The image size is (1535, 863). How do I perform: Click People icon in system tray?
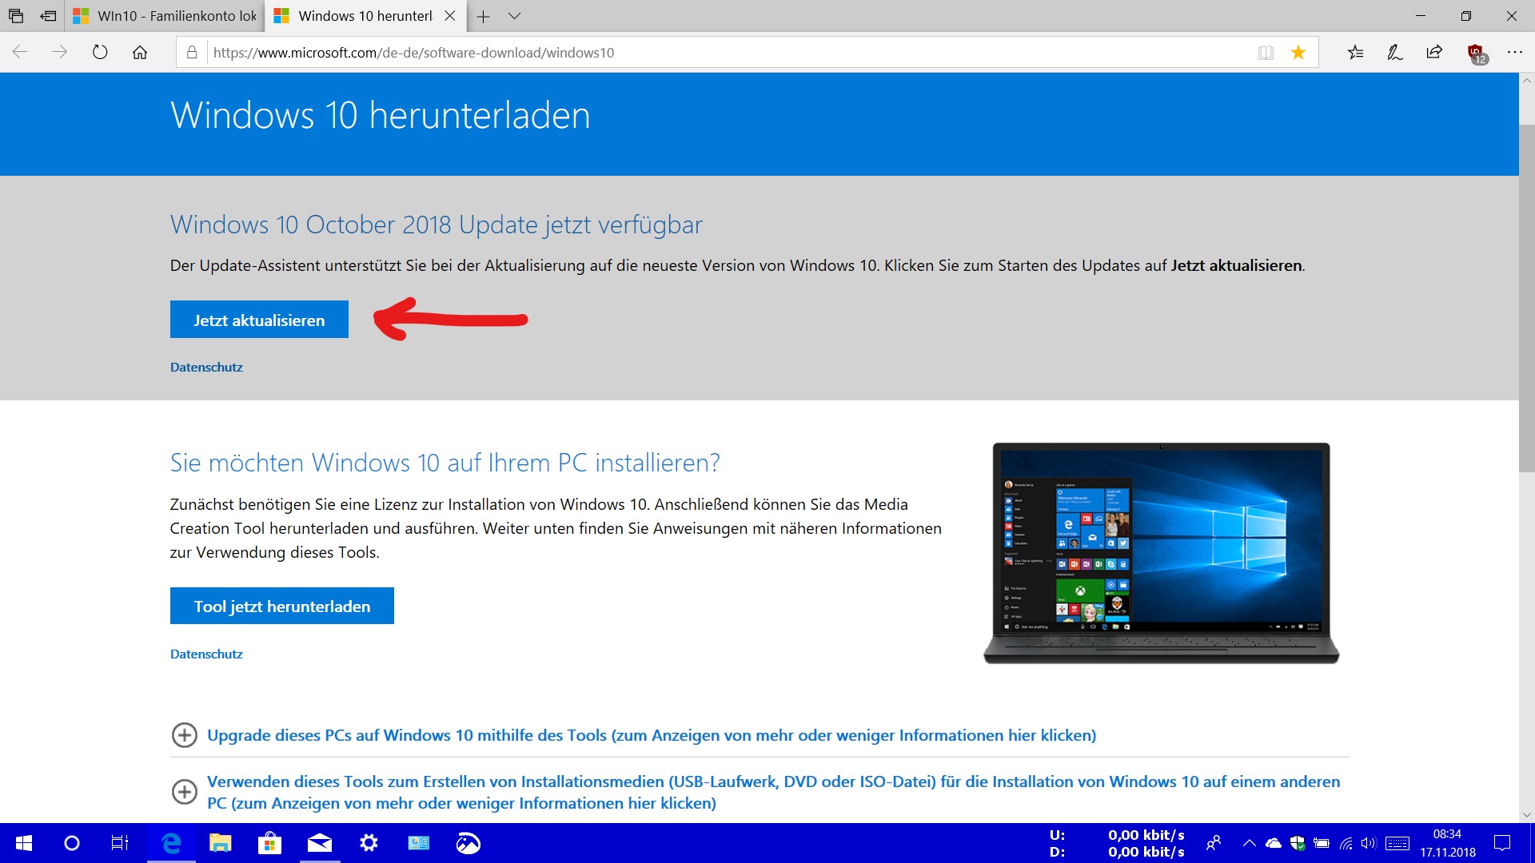click(1214, 843)
